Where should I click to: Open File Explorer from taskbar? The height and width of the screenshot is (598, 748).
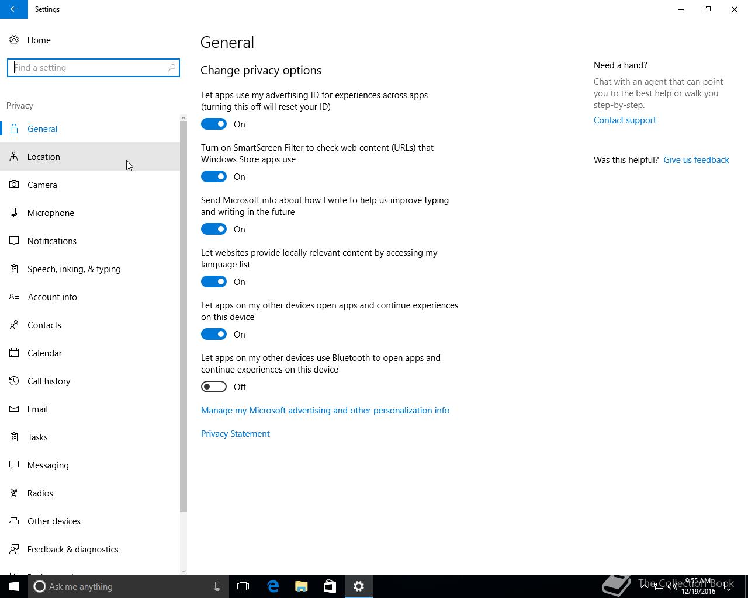302,586
